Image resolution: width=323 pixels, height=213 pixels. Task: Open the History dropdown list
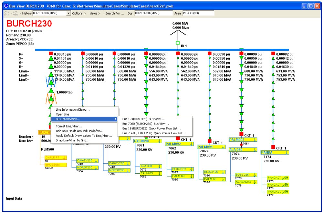click(x=68, y=13)
